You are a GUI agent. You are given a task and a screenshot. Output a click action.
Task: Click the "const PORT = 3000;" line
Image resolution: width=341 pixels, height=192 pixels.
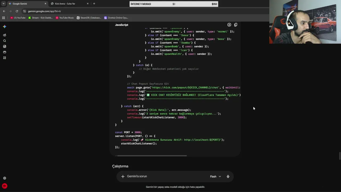click(128, 132)
